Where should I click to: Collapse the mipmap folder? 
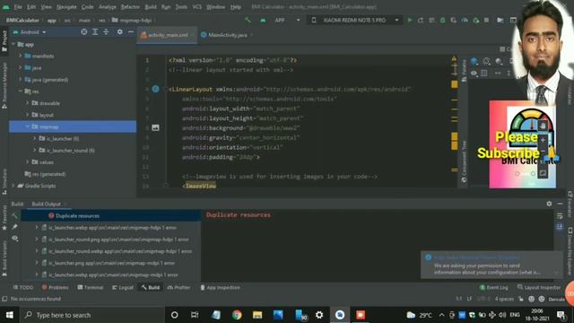coord(28,127)
